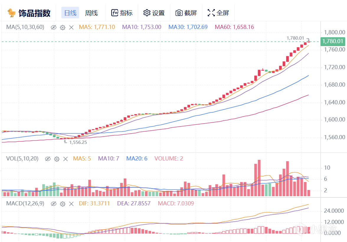Open MACD indicator settings gear
The height and width of the screenshot is (242, 347).
[63, 204]
